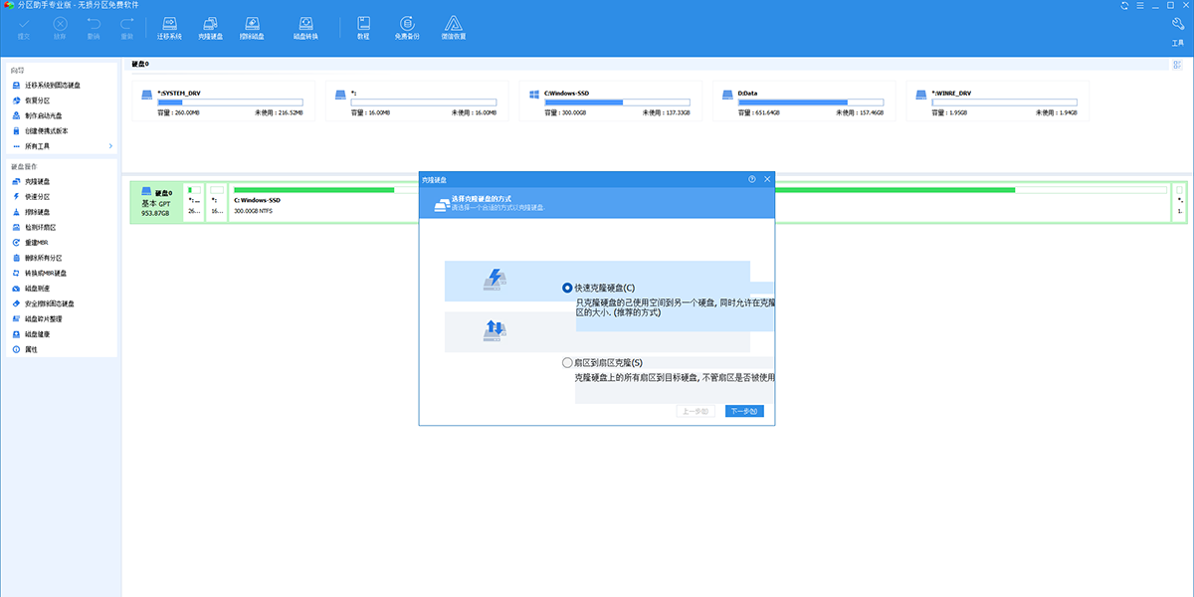
Task: Select the 硬盘0 基本 GPT disk block
Action: coord(156,202)
